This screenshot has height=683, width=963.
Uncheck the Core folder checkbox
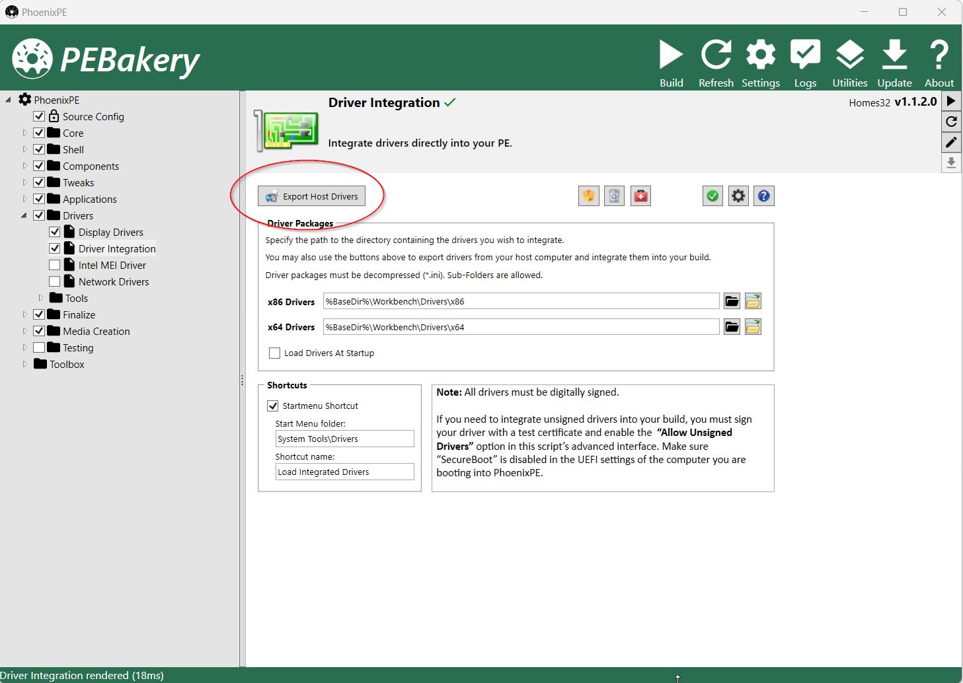tap(39, 133)
